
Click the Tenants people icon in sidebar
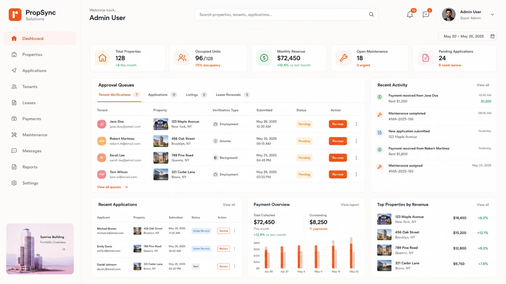pyautogui.click(x=14, y=87)
